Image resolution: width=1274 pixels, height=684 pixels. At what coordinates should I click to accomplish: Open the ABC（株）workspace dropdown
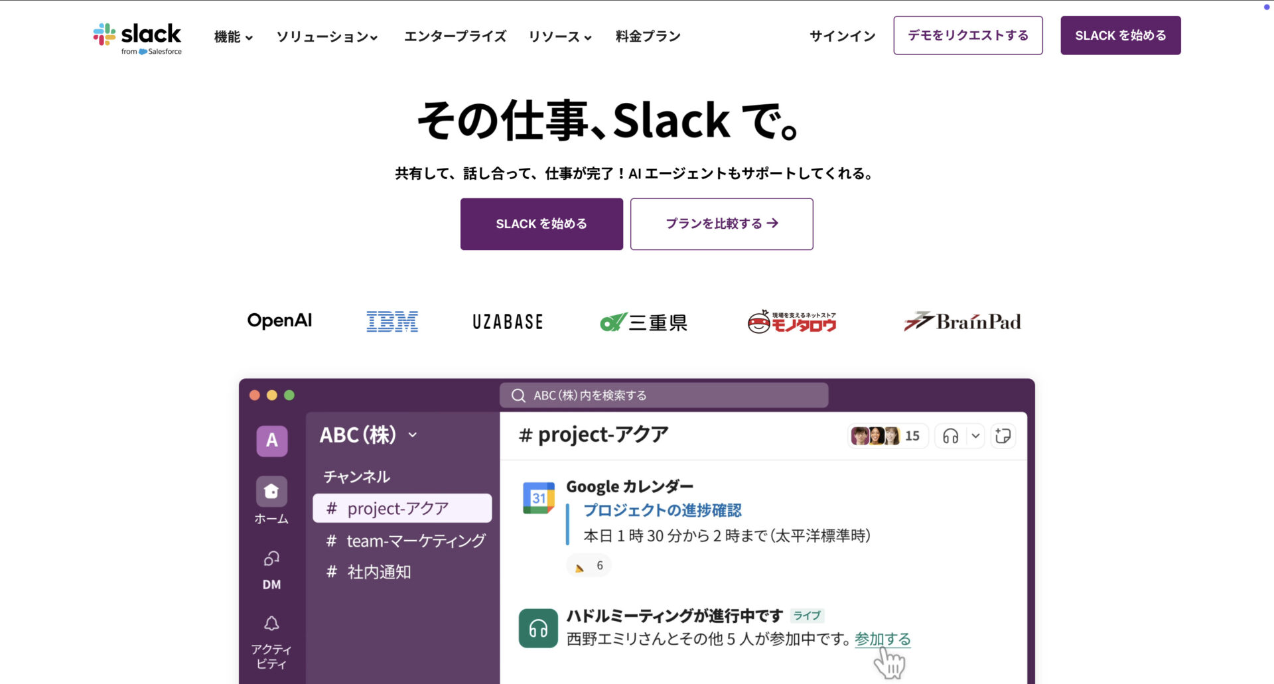pyautogui.click(x=368, y=435)
